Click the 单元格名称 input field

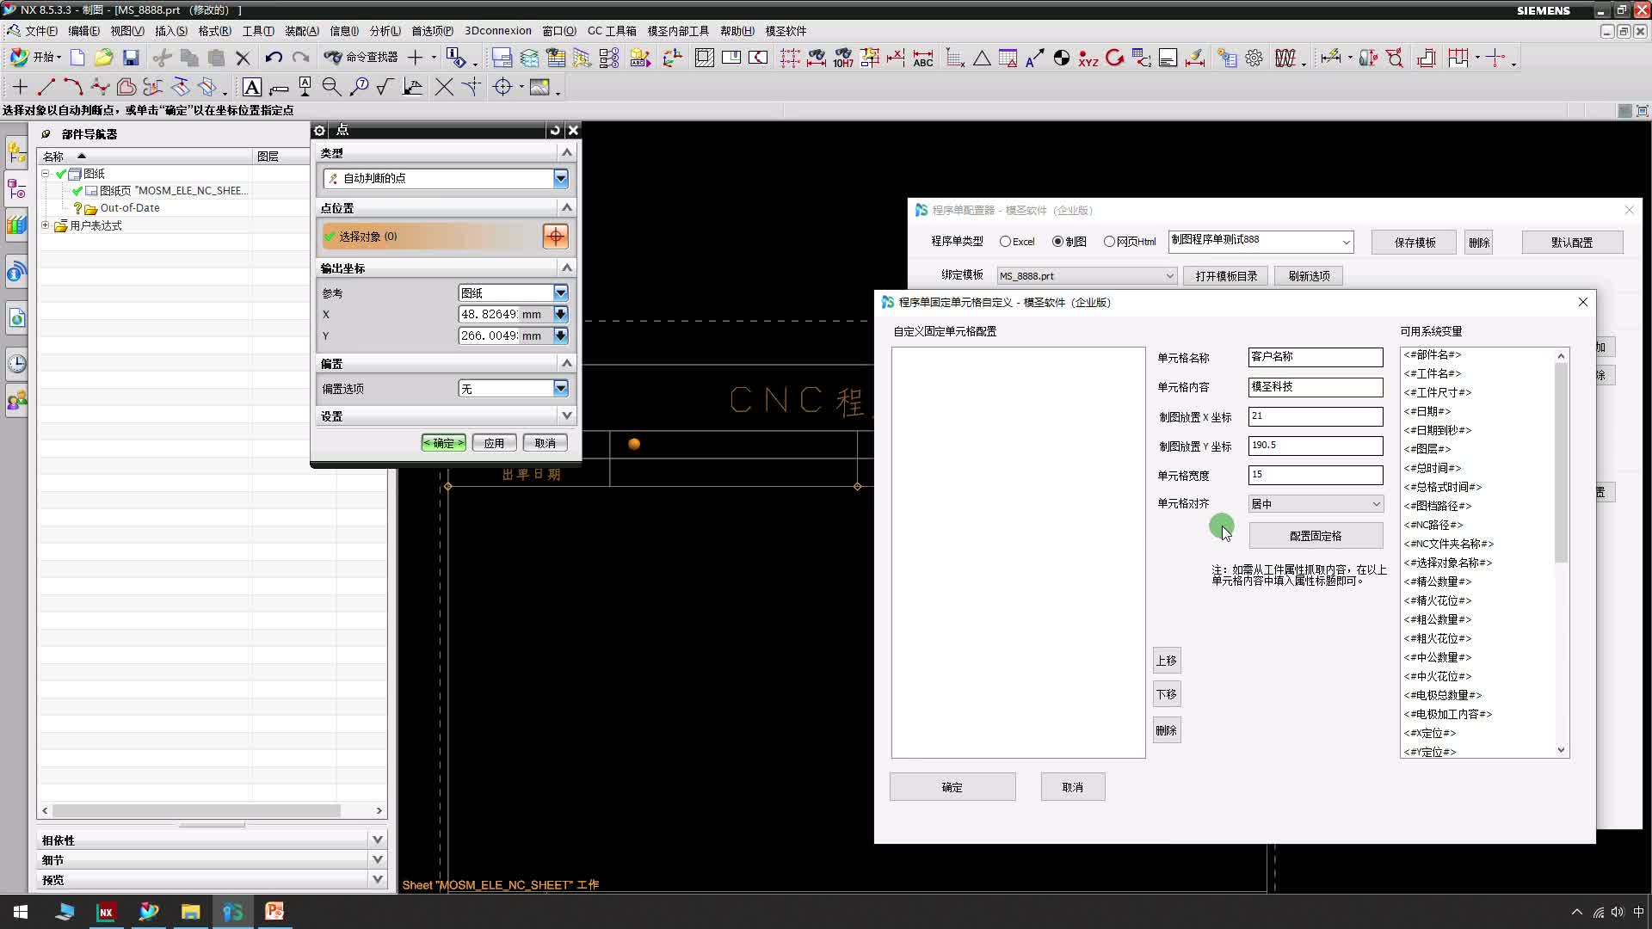click(x=1316, y=357)
